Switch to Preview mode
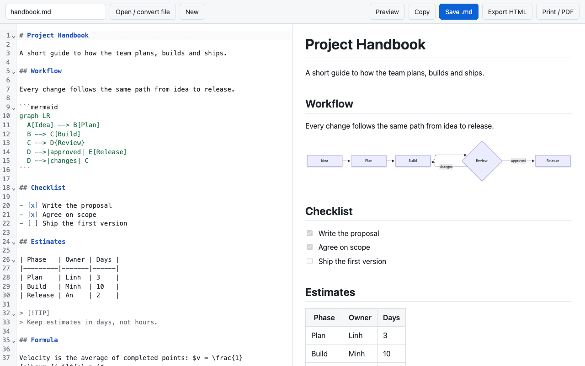 [x=387, y=12]
